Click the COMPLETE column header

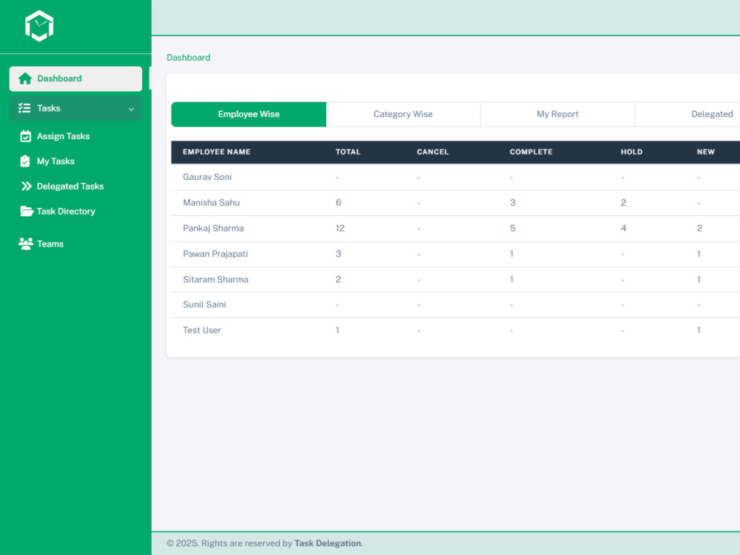pyautogui.click(x=531, y=152)
